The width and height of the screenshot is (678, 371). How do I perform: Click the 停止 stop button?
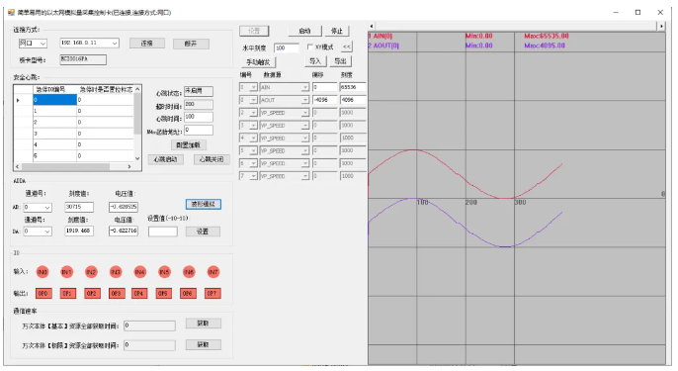point(337,31)
